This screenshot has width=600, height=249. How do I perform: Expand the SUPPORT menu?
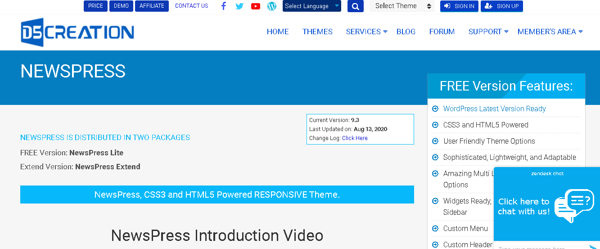click(488, 32)
